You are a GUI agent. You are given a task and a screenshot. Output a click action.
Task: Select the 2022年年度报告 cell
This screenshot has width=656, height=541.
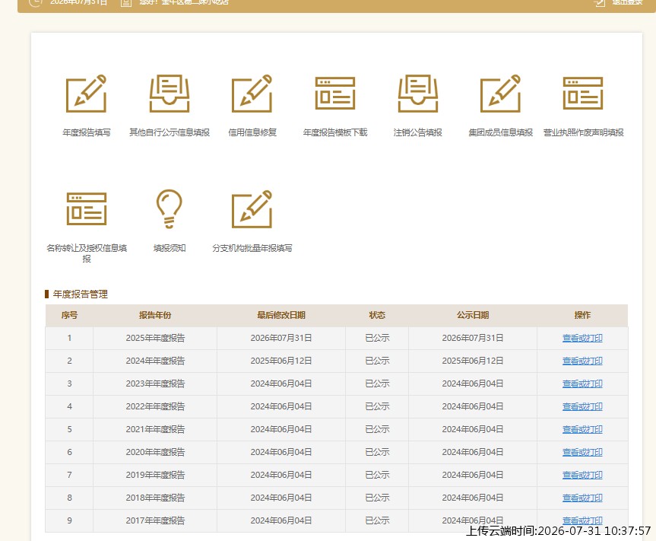155,406
